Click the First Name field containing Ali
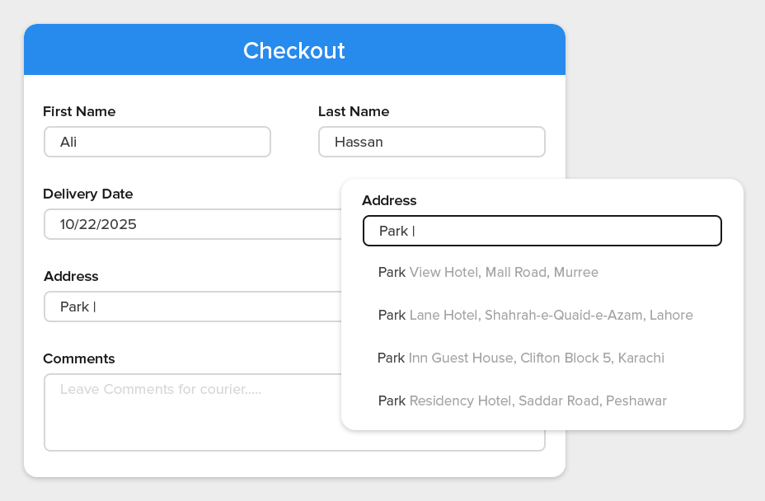This screenshot has height=501, width=765. (x=157, y=142)
